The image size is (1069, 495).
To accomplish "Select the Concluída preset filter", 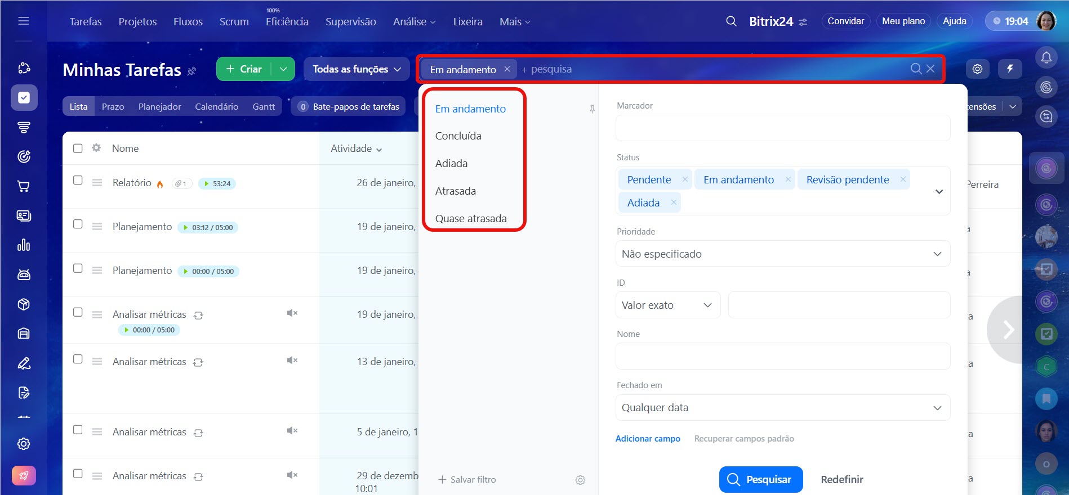I will [x=458, y=136].
